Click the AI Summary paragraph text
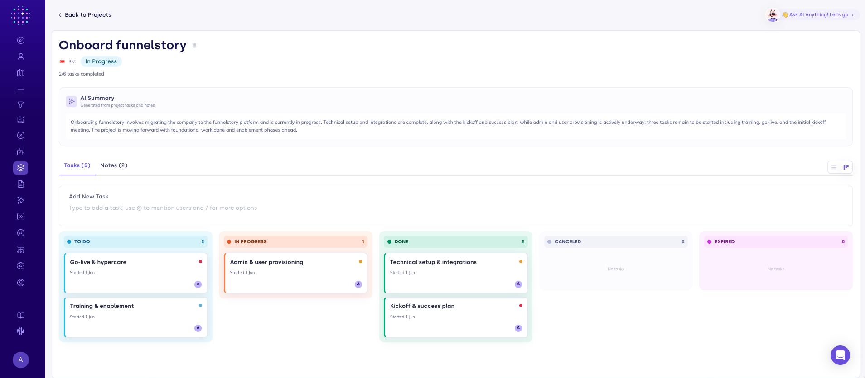Image resolution: width=865 pixels, height=378 pixels. (x=448, y=126)
